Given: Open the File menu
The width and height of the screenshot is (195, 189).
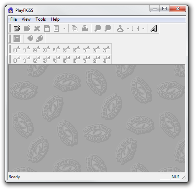Looking at the screenshot, I should 13,19.
